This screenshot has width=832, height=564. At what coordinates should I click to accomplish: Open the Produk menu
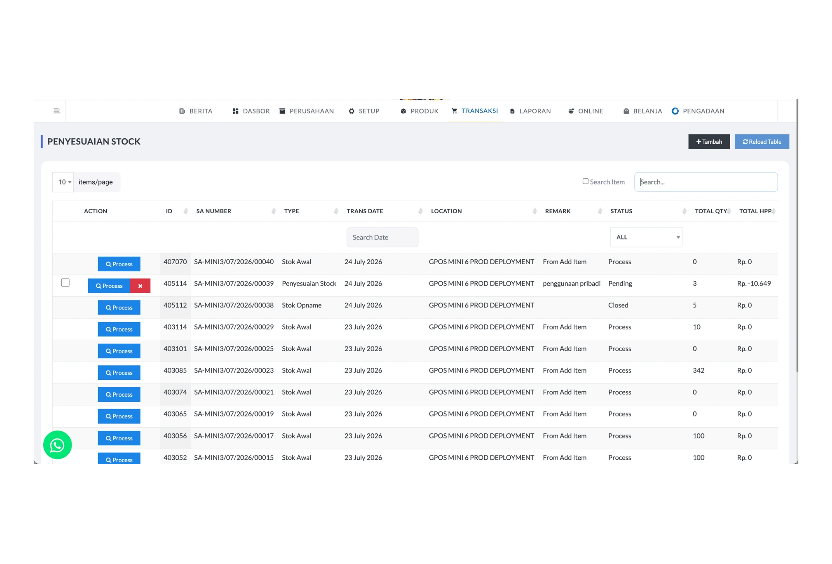pos(419,111)
